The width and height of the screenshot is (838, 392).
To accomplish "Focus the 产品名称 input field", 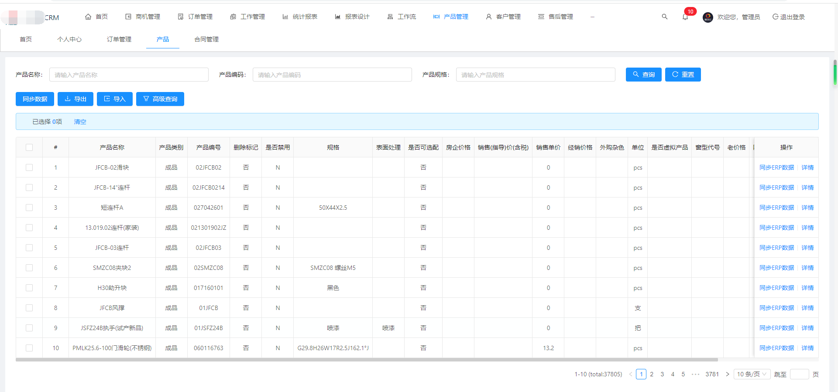I will pos(129,75).
